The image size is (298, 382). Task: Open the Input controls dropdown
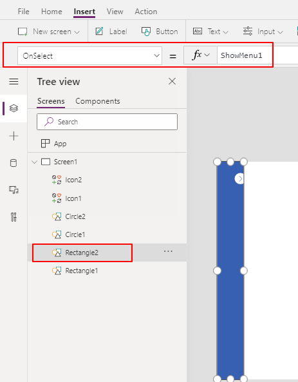click(263, 32)
